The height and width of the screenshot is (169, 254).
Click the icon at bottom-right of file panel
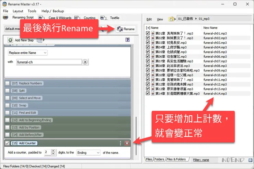pos(250,160)
